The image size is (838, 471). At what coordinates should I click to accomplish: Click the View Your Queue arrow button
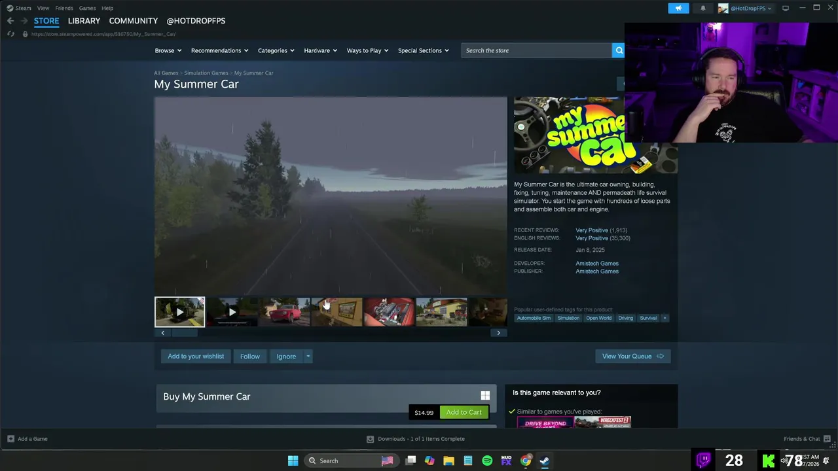(x=632, y=356)
